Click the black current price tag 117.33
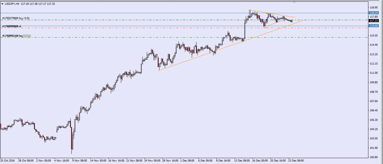The height and width of the screenshot is (164, 383). click(x=374, y=21)
